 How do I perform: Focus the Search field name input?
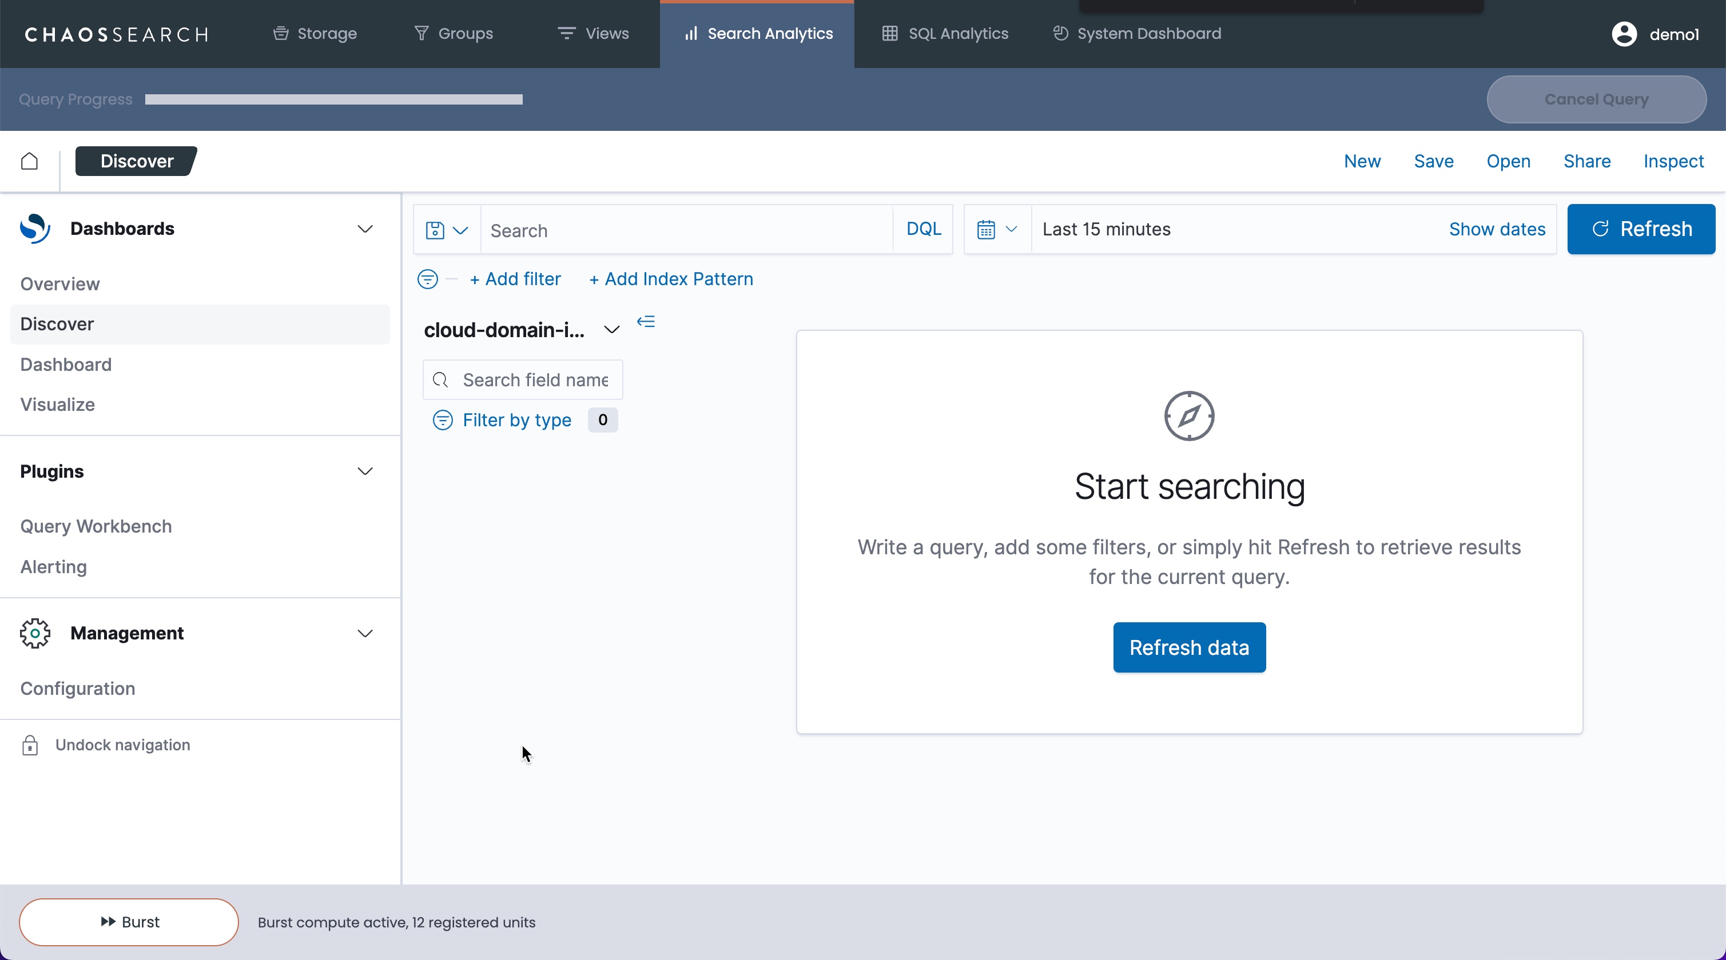535,380
